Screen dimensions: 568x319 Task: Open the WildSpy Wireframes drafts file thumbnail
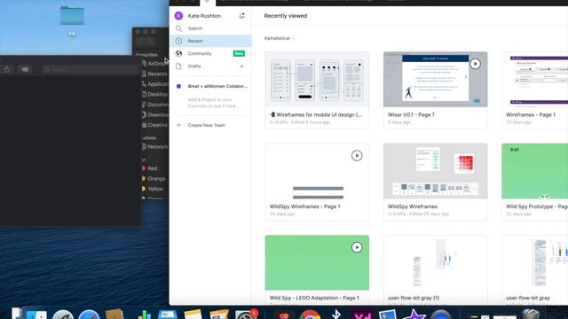coord(435,171)
